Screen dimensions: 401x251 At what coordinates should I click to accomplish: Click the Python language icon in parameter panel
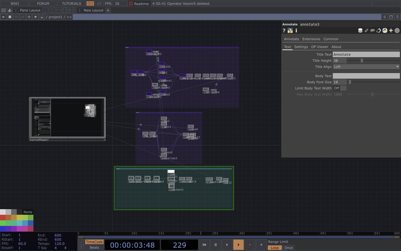(x=385, y=30)
